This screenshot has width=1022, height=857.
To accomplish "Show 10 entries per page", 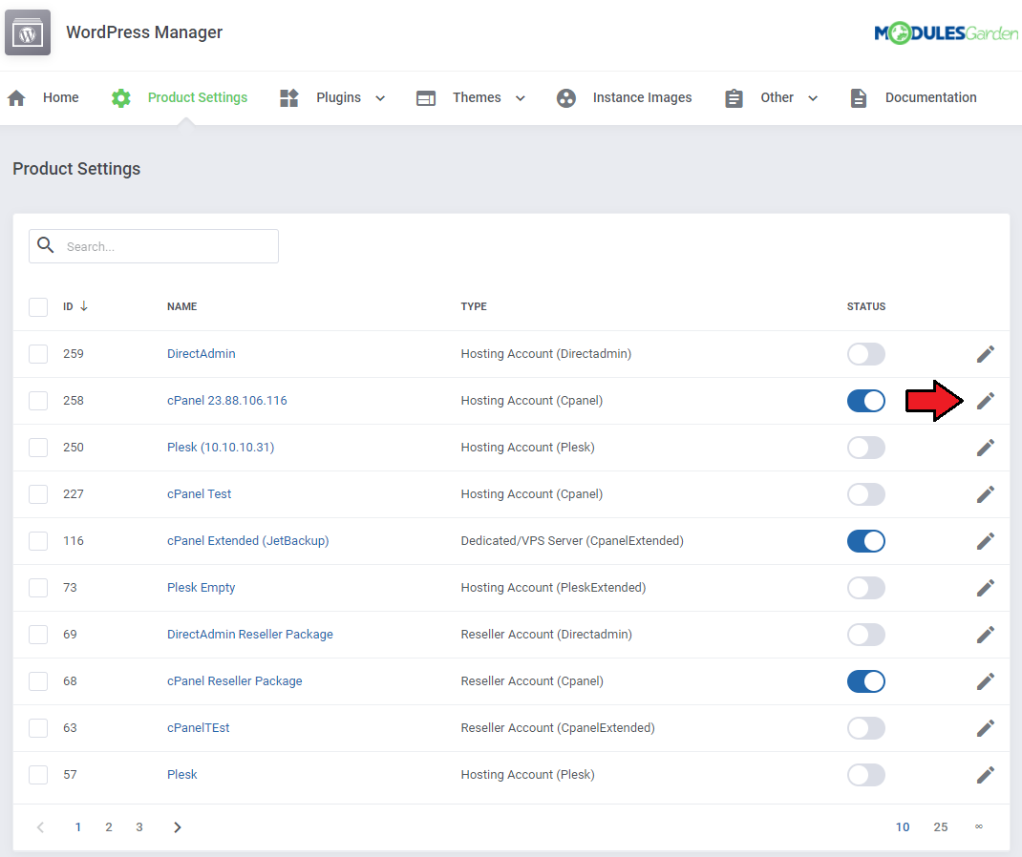I will point(903,827).
